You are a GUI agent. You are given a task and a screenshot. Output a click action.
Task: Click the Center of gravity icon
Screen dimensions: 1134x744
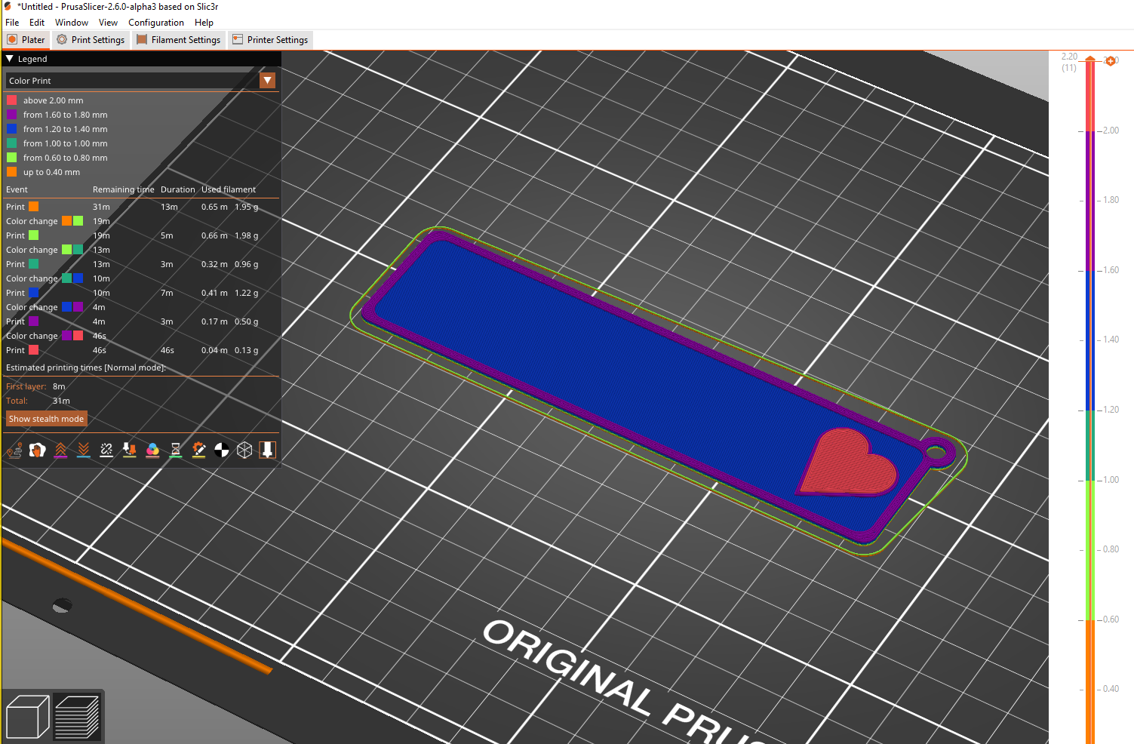(222, 450)
